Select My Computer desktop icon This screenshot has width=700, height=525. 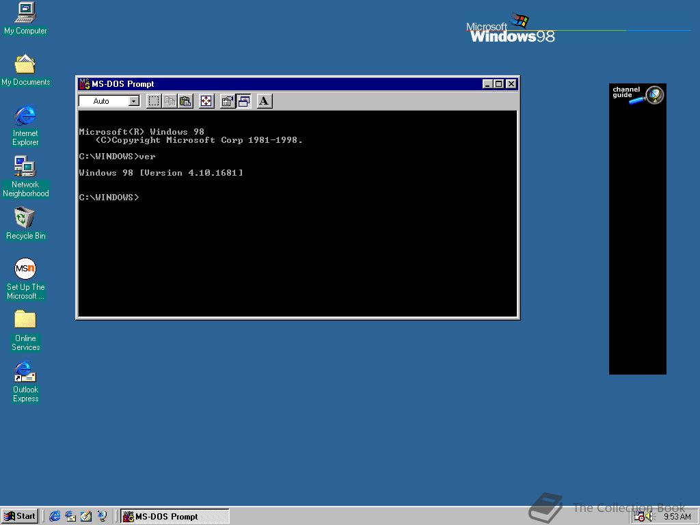click(25, 18)
